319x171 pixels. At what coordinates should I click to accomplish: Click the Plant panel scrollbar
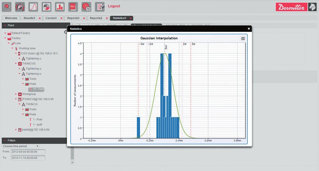[x=72, y=153]
